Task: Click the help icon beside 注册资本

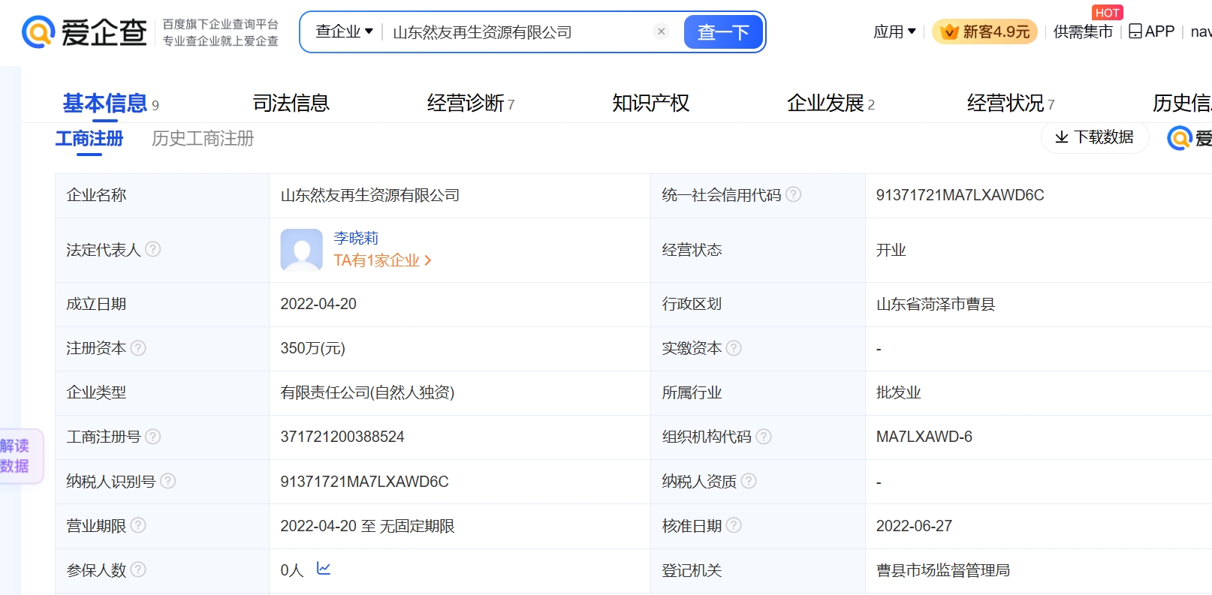Action: coord(138,348)
